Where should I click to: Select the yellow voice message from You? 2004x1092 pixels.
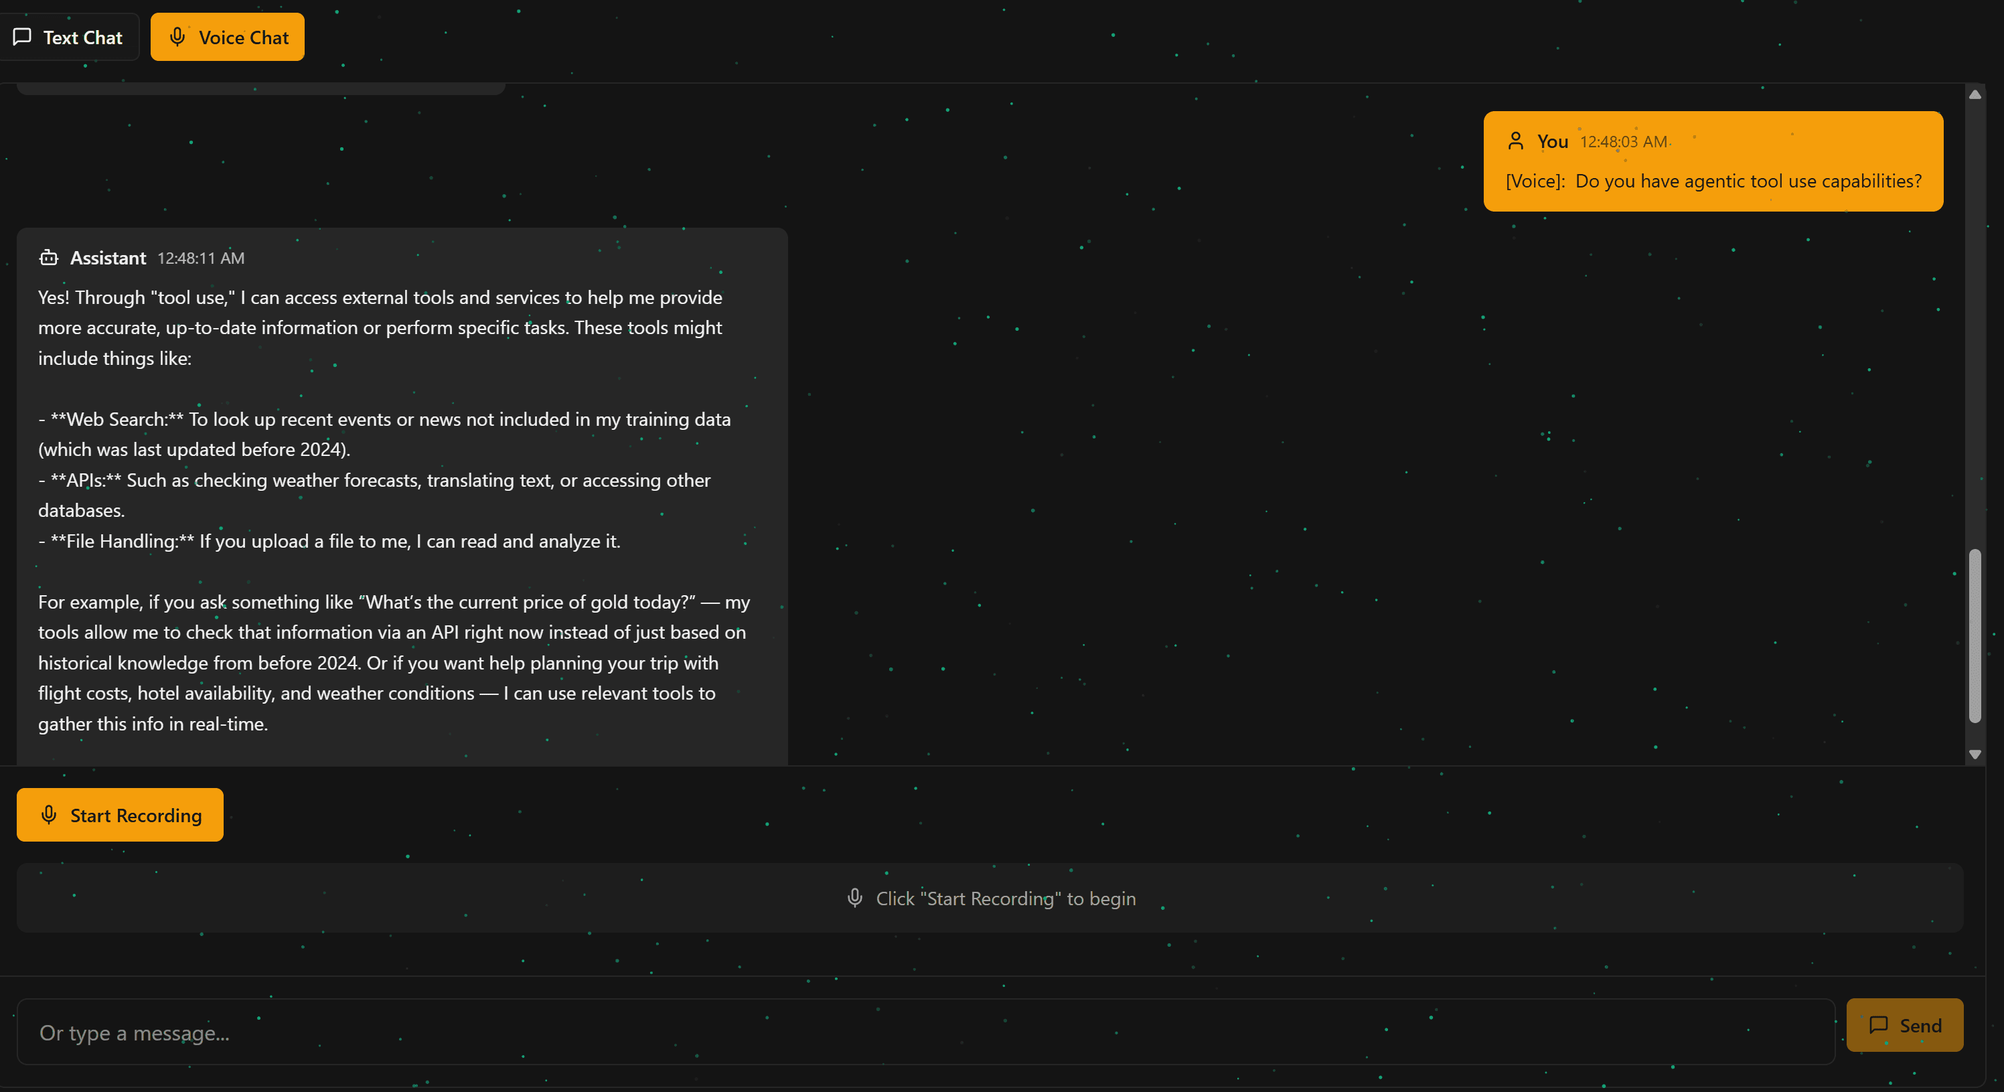1711,161
